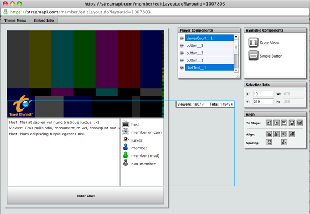Click the gray non-member icon
This screenshot has width=310, height=214.
126,163
